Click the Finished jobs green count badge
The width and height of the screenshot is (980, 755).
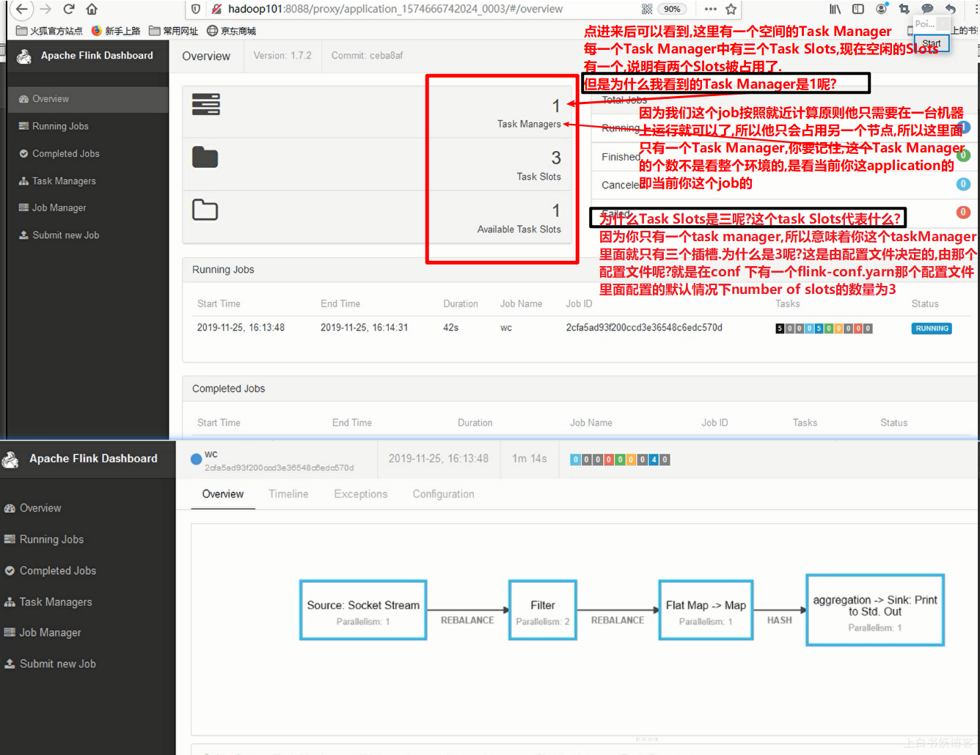tap(963, 155)
